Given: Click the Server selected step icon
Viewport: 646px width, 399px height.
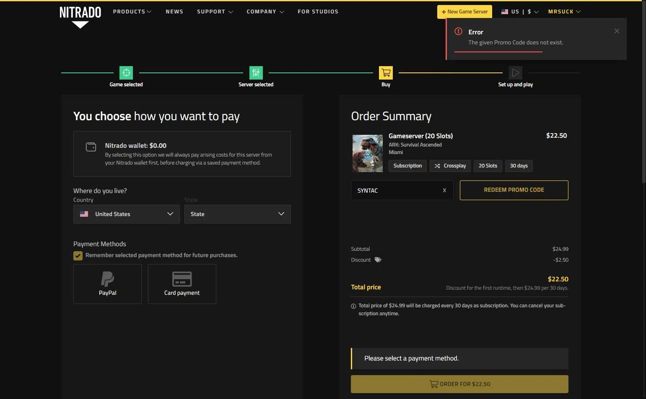Looking at the screenshot, I should [256, 73].
